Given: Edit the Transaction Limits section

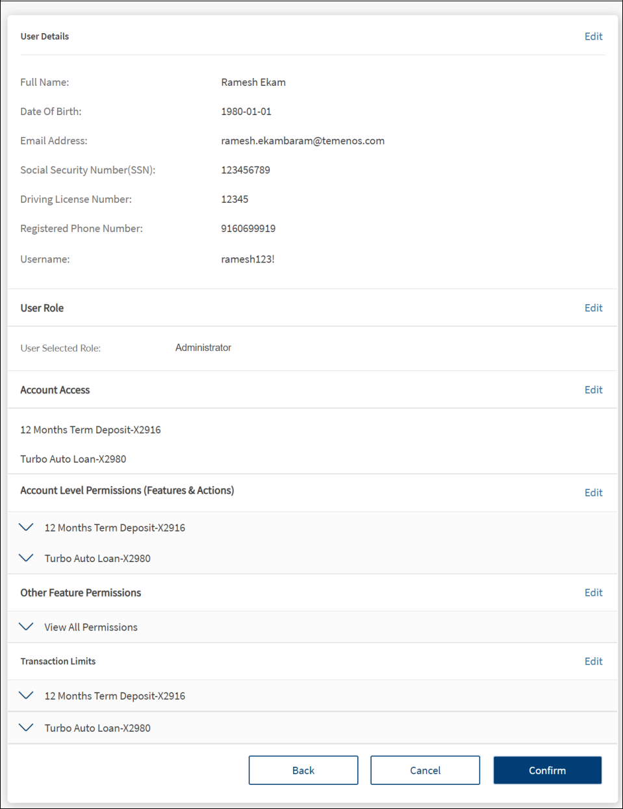Looking at the screenshot, I should pos(593,661).
